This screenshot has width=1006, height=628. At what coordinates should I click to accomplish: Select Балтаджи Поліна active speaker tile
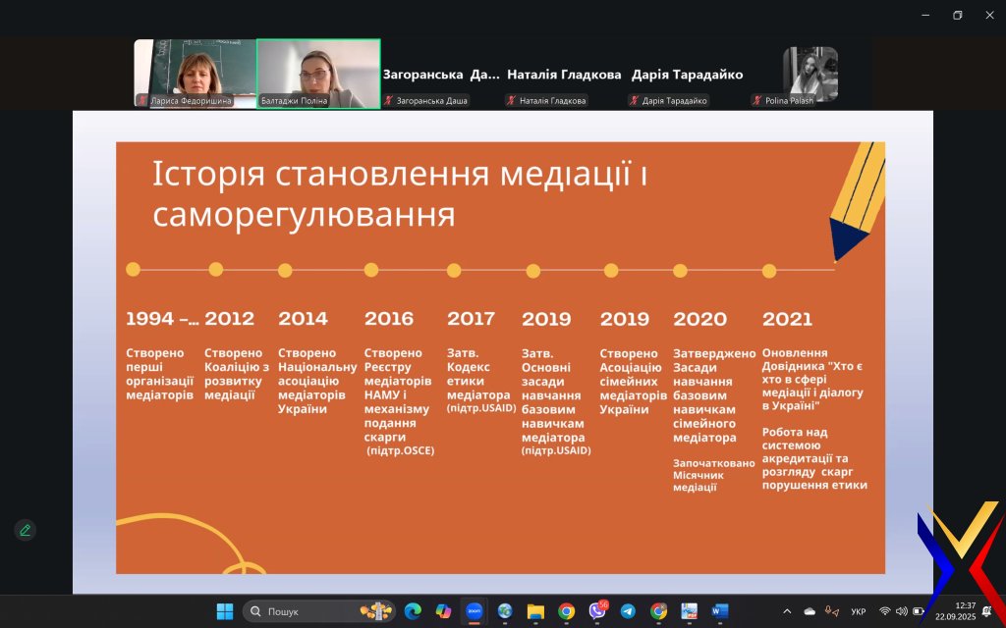click(x=318, y=74)
